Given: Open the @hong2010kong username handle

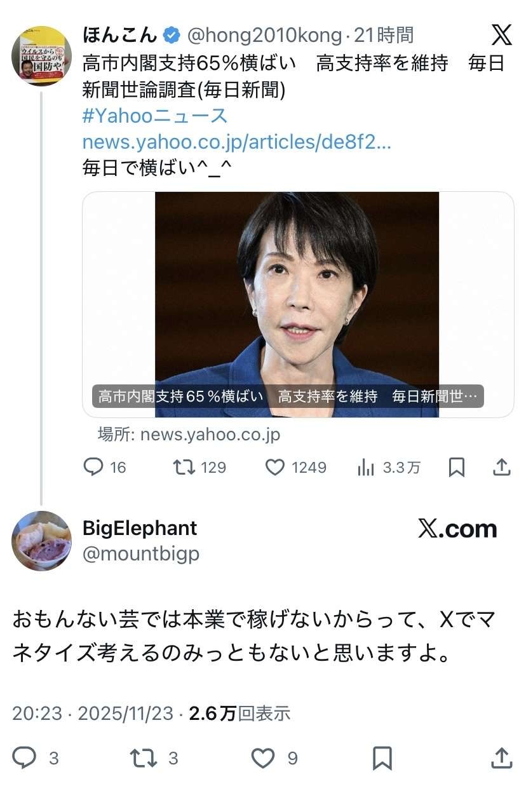Looking at the screenshot, I should point(264,35).
